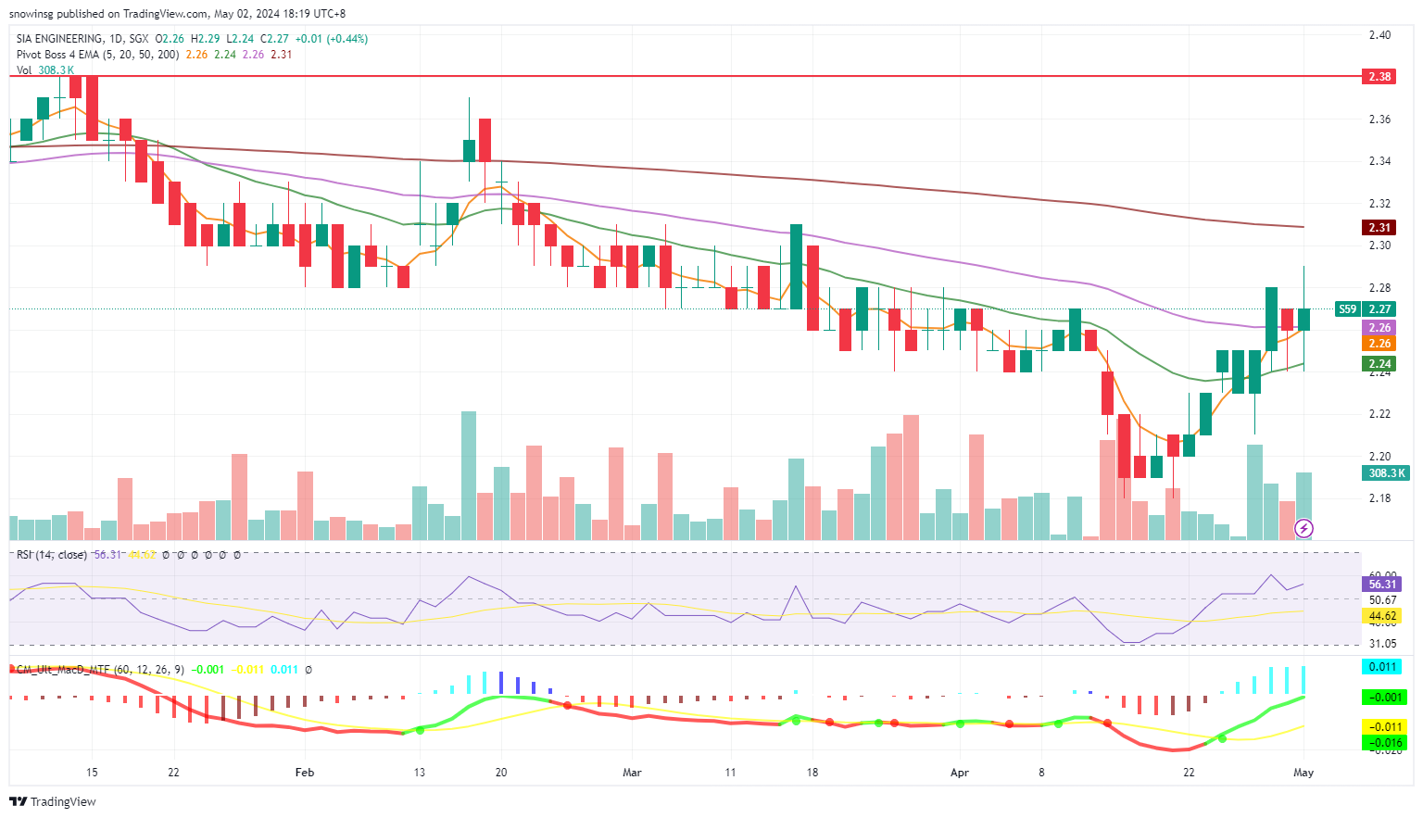Click the 18 date label
The height and width of the screenshot is (818, 1423).
tap(812, 773)
